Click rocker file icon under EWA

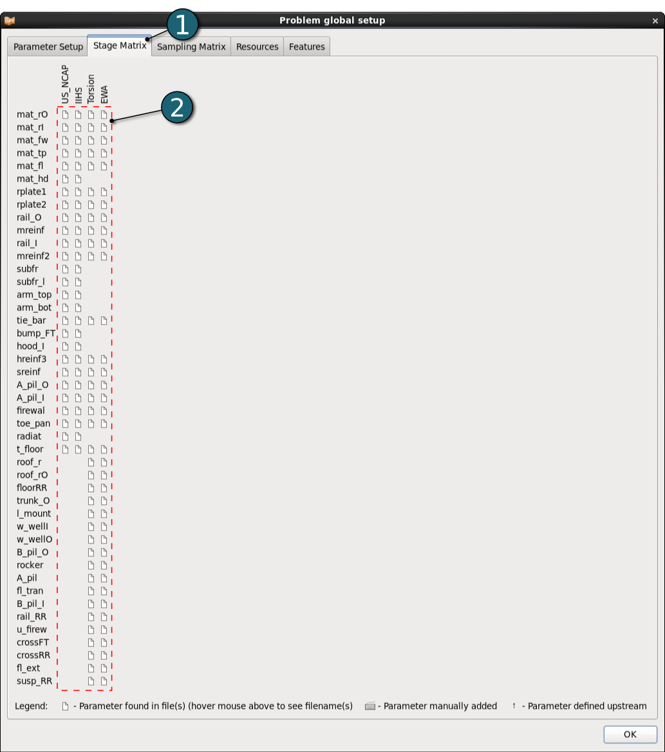(104, 565)
